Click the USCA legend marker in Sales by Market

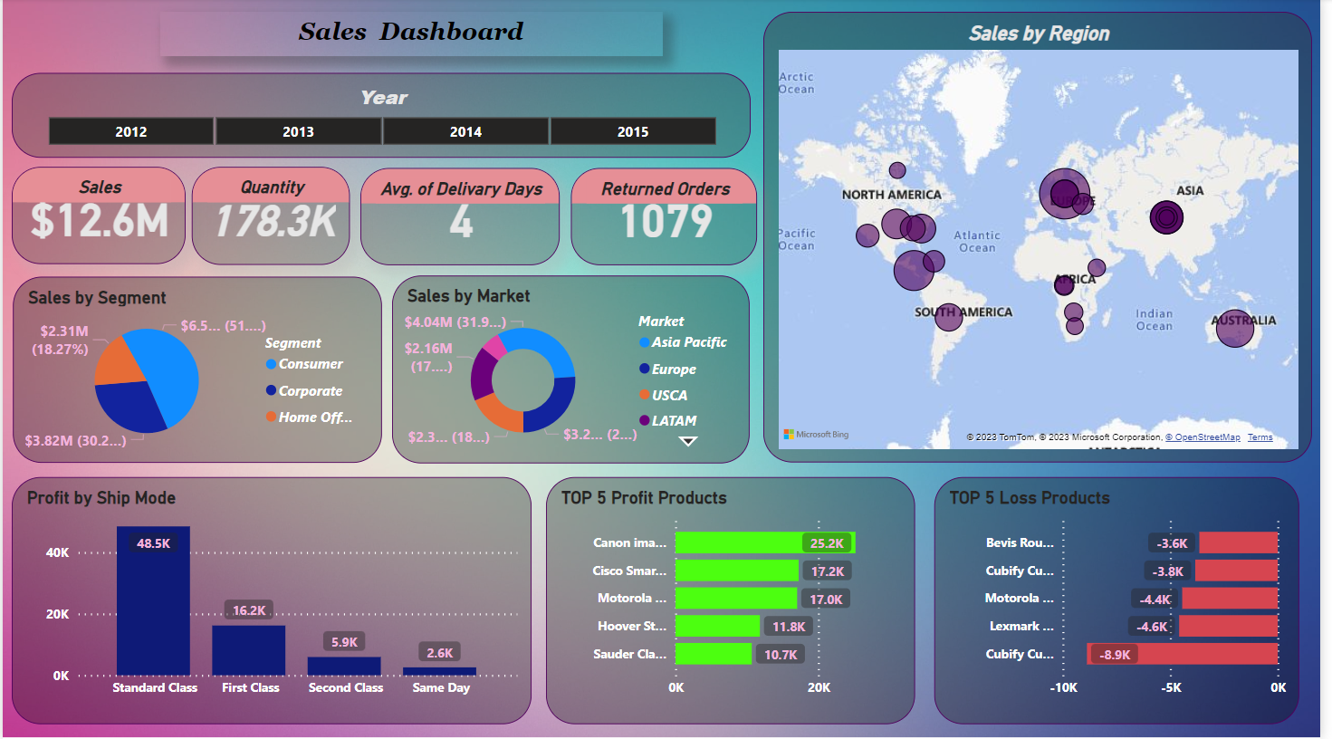[643, 395]
